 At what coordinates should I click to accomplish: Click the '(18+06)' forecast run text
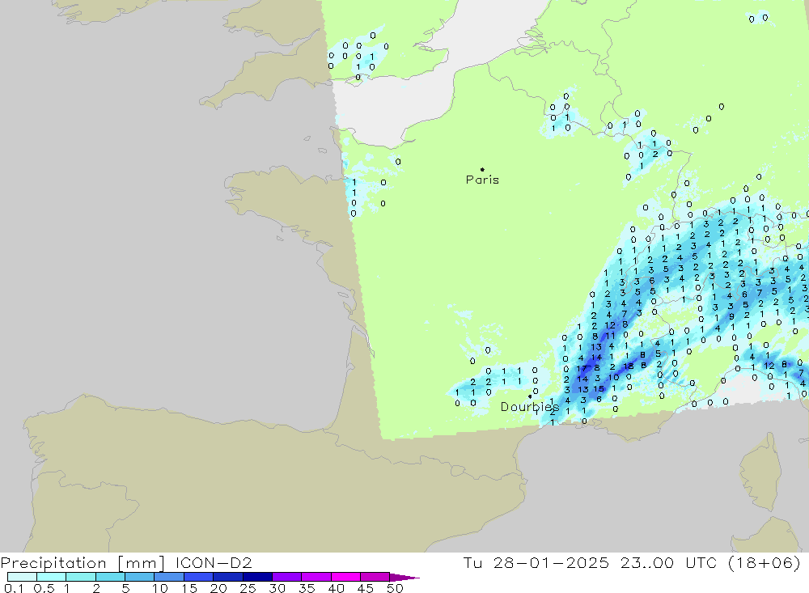coord(765,563)
